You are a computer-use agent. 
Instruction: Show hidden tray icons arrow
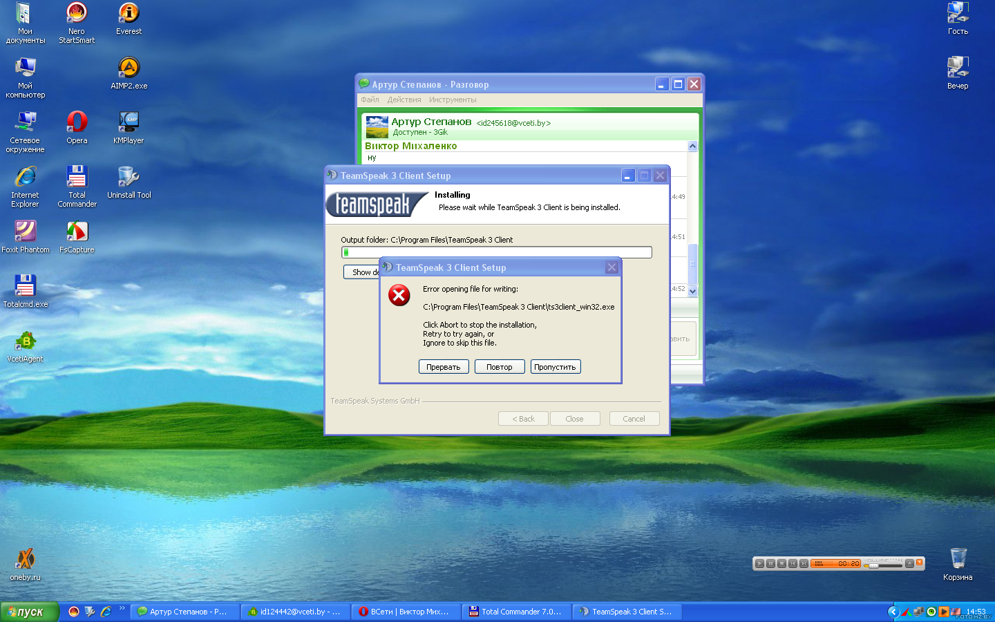coord(893,612)
